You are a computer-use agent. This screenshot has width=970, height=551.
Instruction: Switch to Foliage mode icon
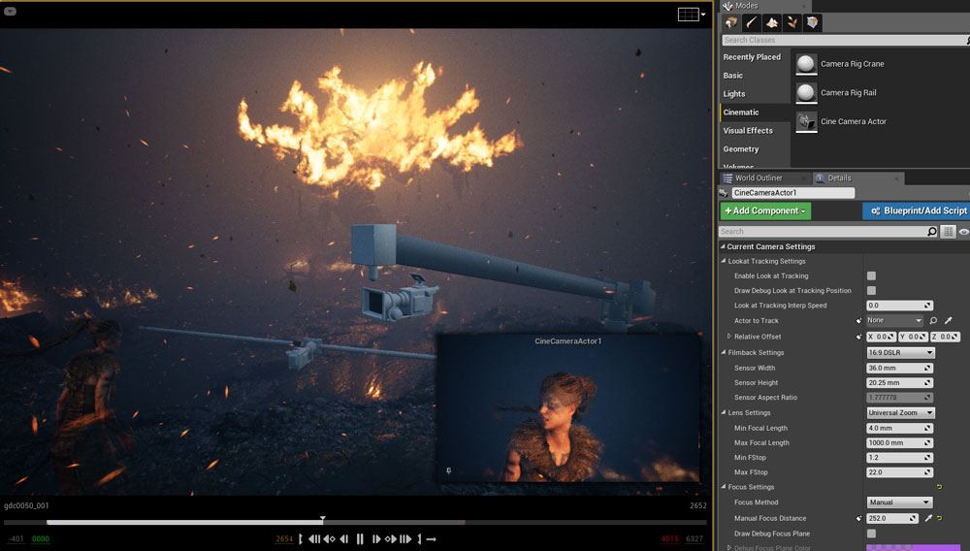[x=792, y=22]
